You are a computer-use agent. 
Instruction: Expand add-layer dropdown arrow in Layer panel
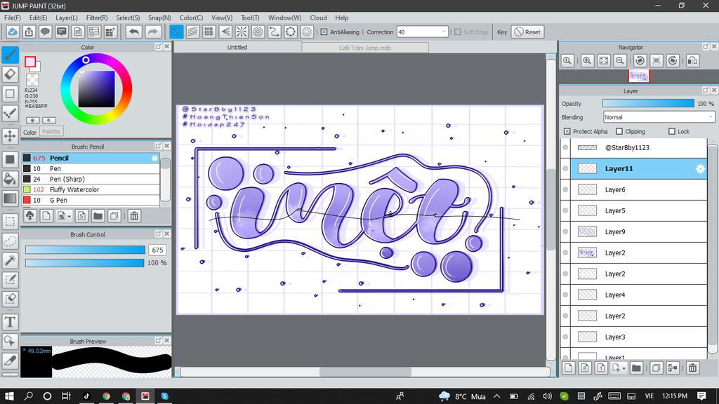coord(624,368)
